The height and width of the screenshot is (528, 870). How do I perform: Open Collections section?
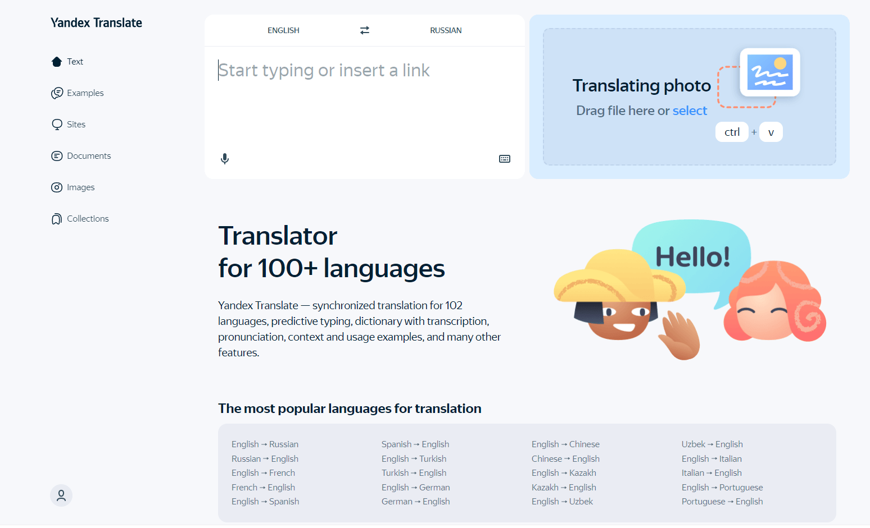coord(88,219)
